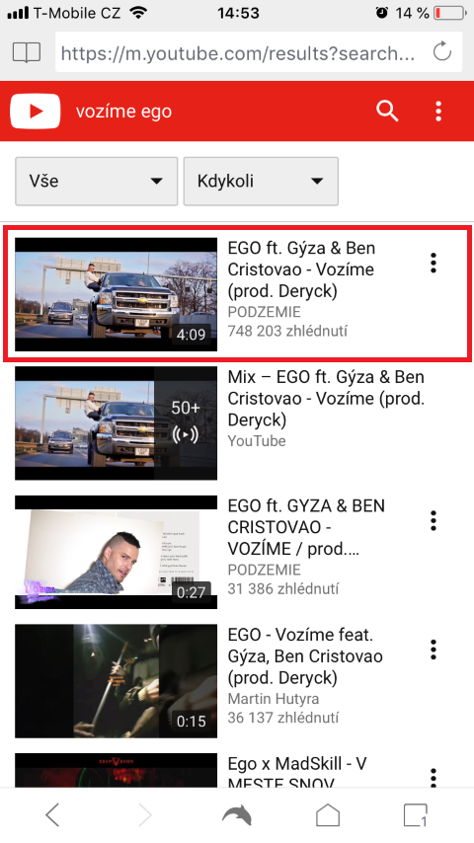Open tabs overview icon

pyautogui.click(x=416, y=815)
